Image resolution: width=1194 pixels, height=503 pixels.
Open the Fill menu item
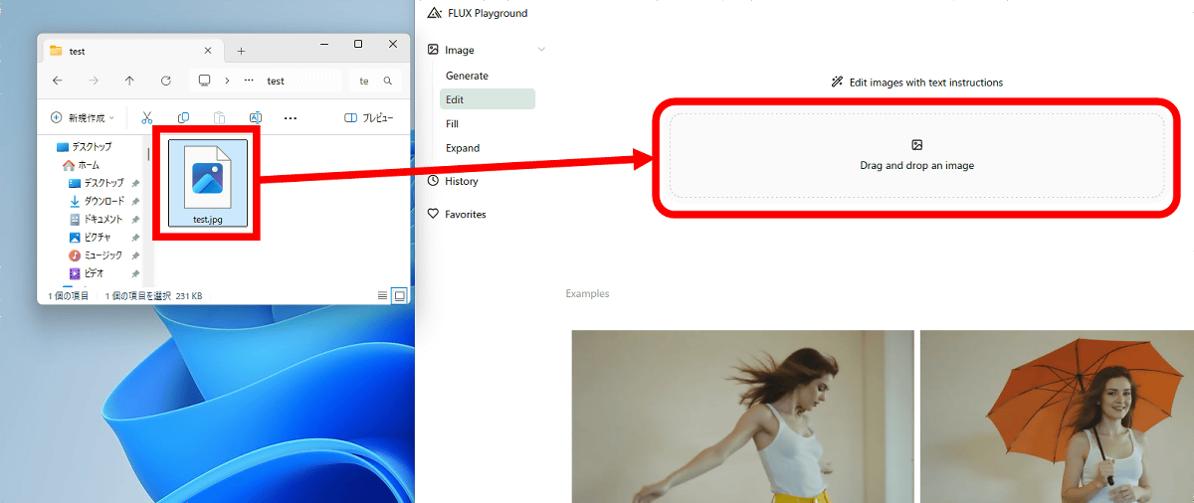452,124
